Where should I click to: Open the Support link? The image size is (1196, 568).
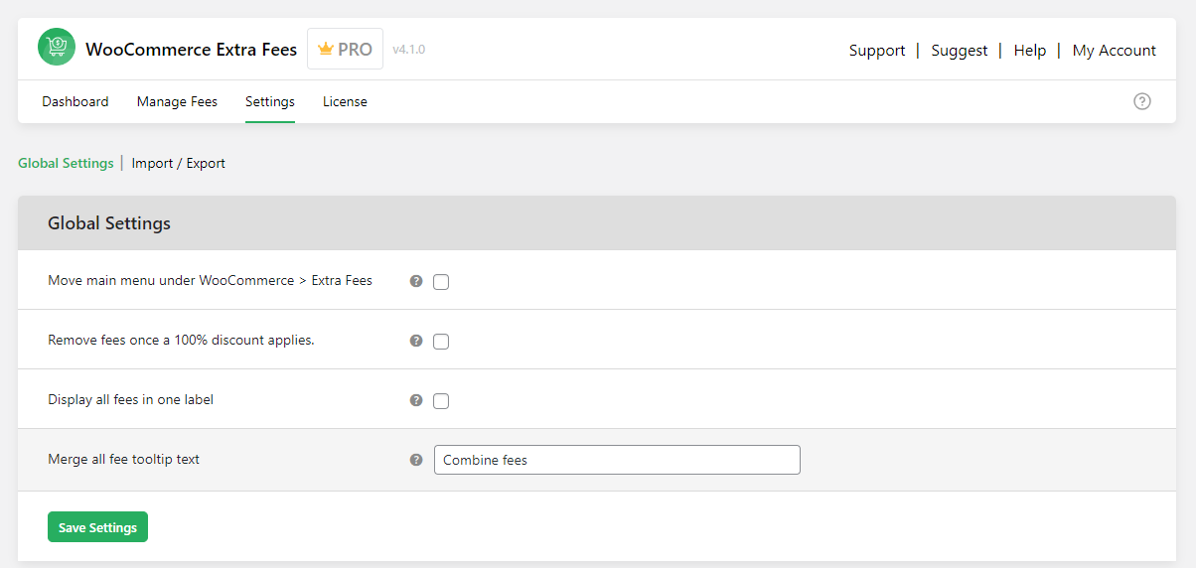[877, 50]
